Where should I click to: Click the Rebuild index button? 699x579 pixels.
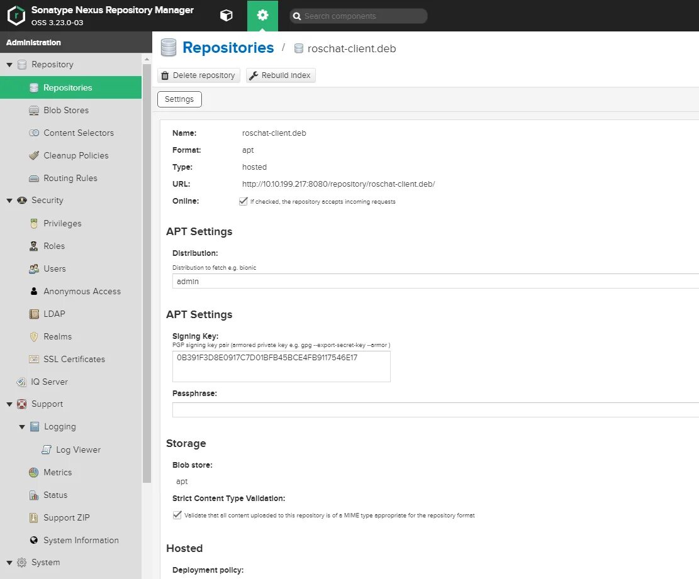281,75
